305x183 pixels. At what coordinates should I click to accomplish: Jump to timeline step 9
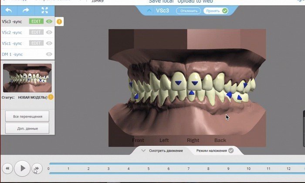[228, 169]
